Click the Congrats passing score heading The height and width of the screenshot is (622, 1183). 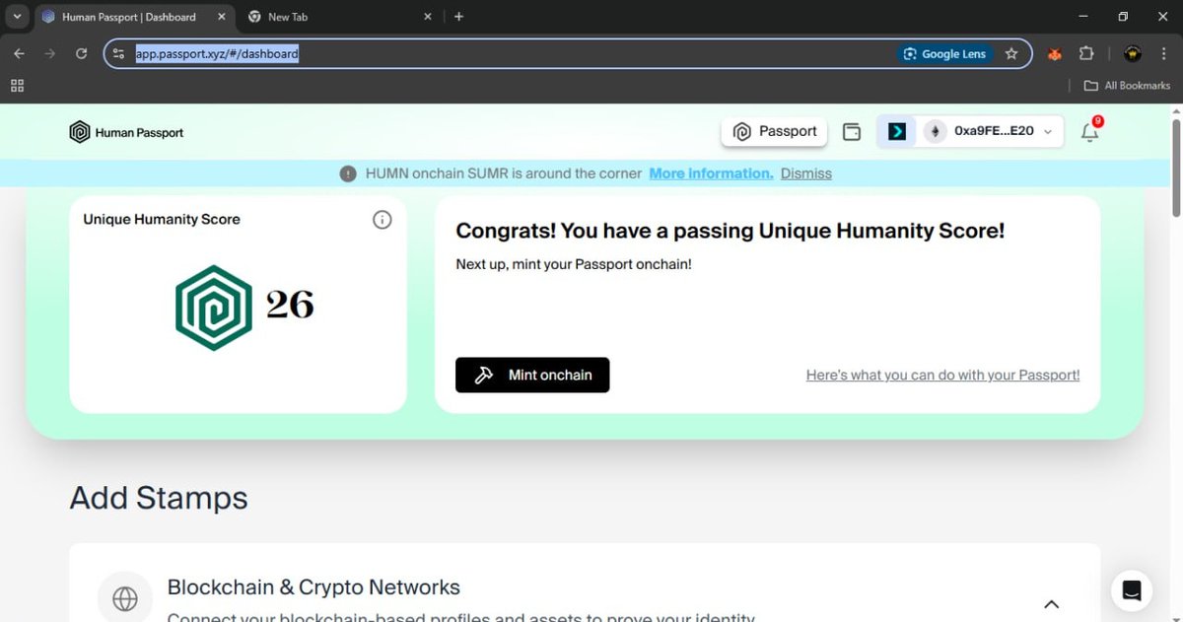[731, 231]
